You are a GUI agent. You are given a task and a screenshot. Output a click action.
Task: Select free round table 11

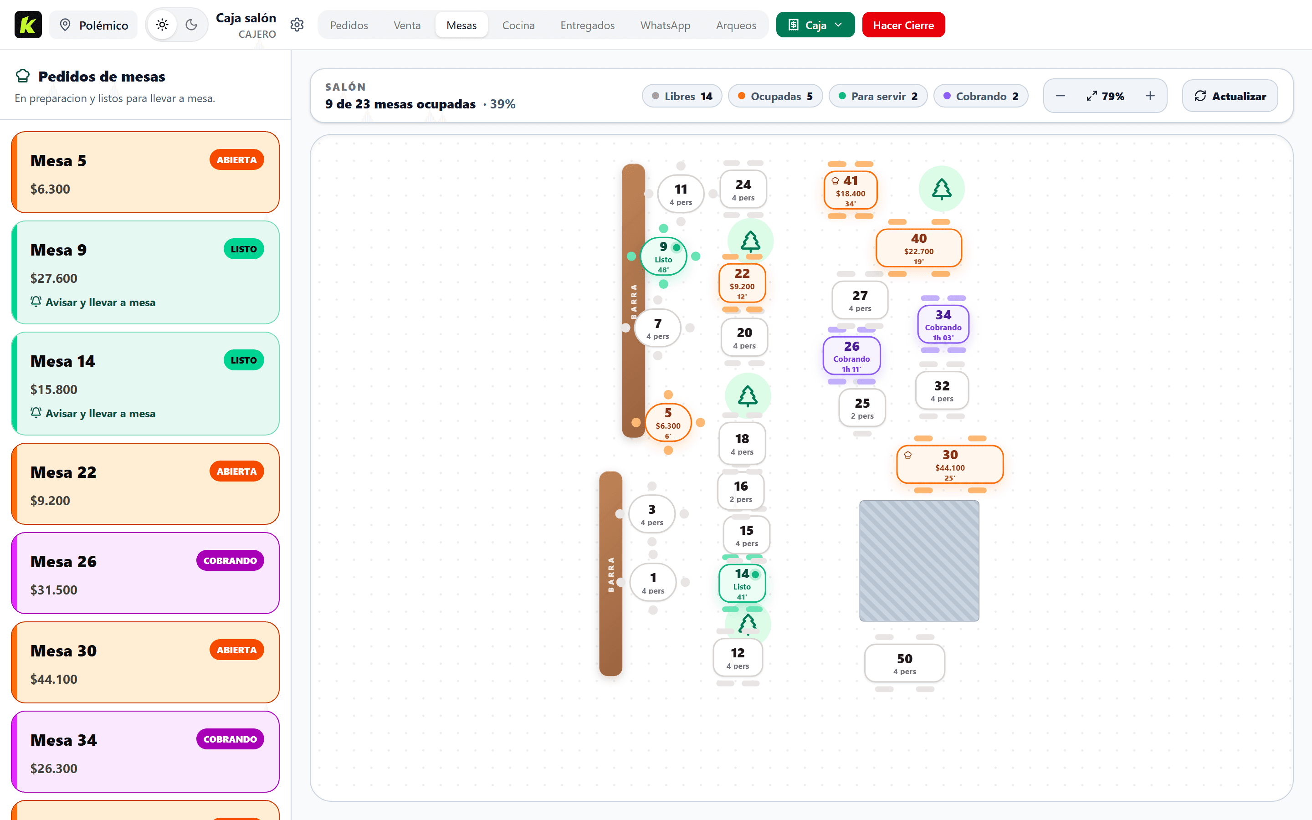pyautogui.click(x=681, y=194)
